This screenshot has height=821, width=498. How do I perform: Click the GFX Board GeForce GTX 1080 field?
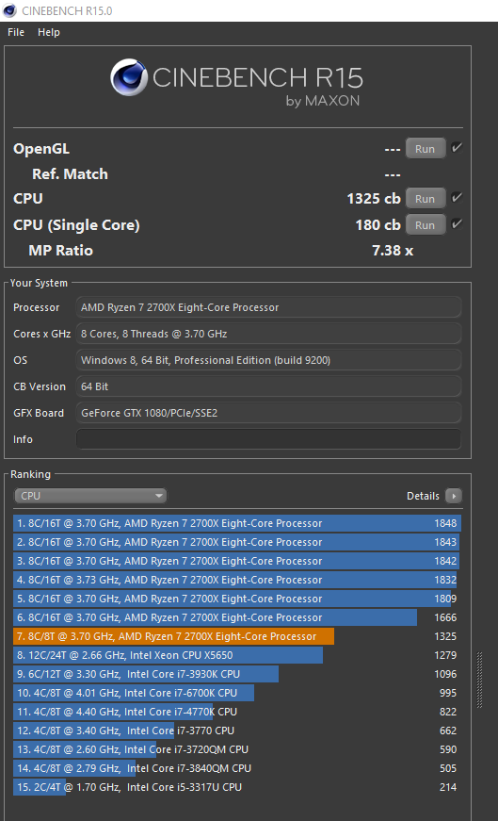(x=269, y=413)
